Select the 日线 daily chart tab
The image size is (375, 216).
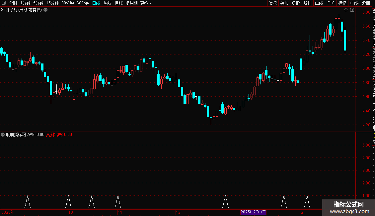96,3
